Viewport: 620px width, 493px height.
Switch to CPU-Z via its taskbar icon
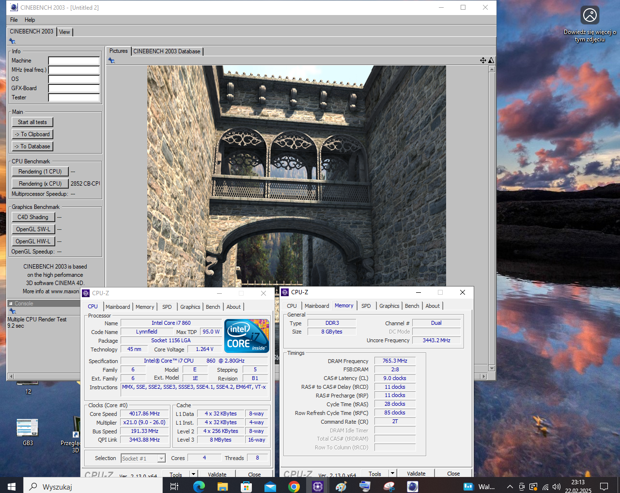coord(317,486)
